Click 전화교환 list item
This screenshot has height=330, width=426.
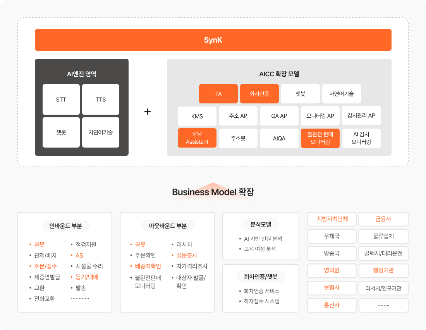tap(44, 299)
